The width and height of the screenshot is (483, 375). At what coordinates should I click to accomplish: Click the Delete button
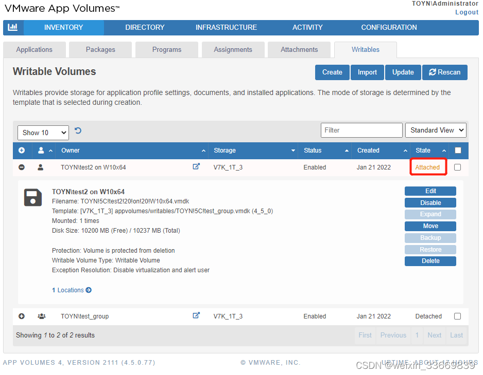coord(430,261)
